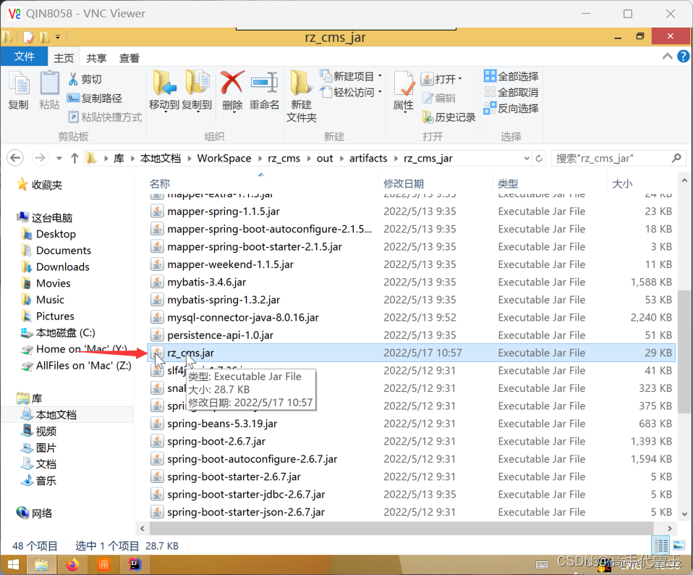Click 'rz_cms' breadcrumb segment

pyautogui.click(x=284, y=159)
